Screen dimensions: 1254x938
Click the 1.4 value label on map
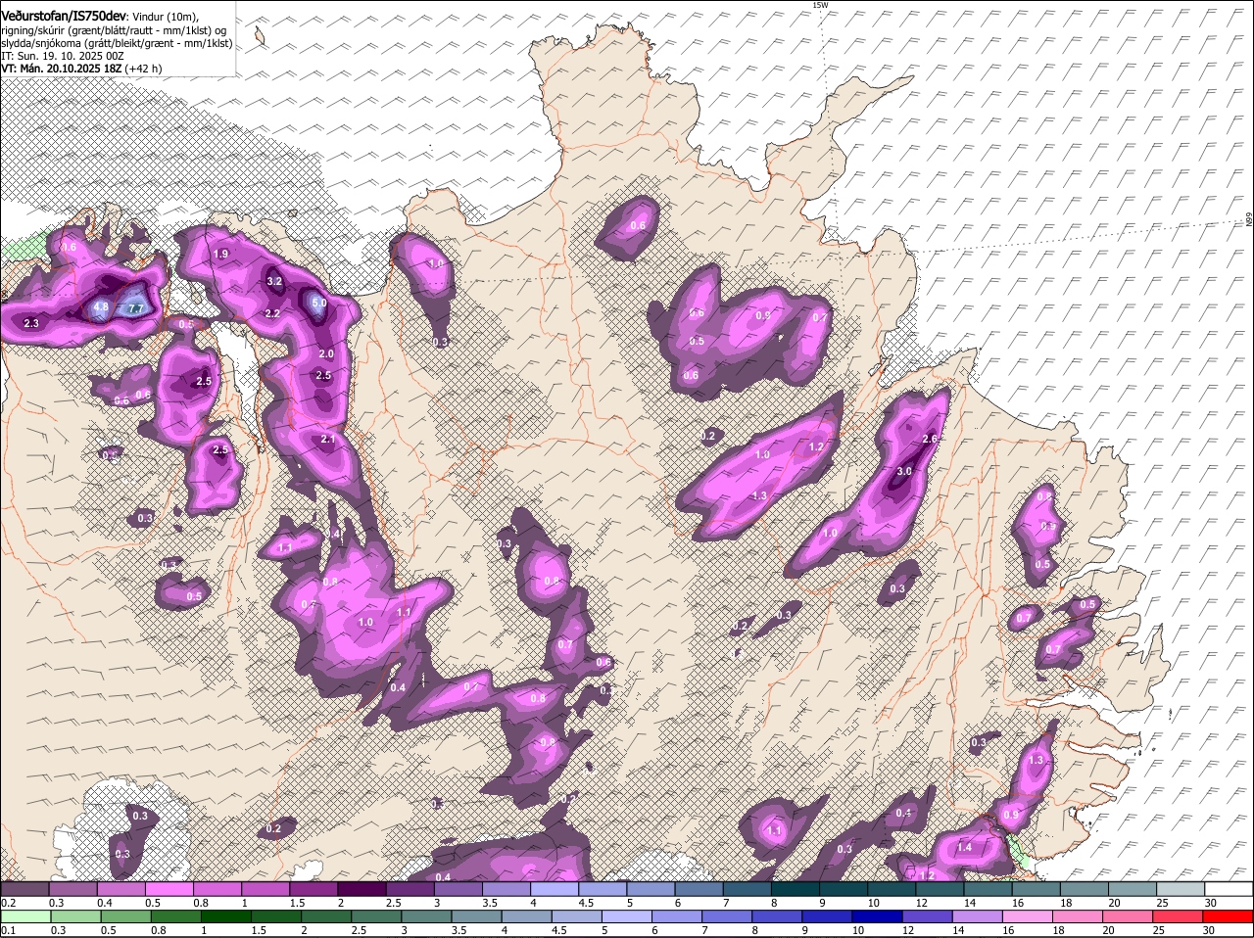pyautogui.click(x=964, y=848)
